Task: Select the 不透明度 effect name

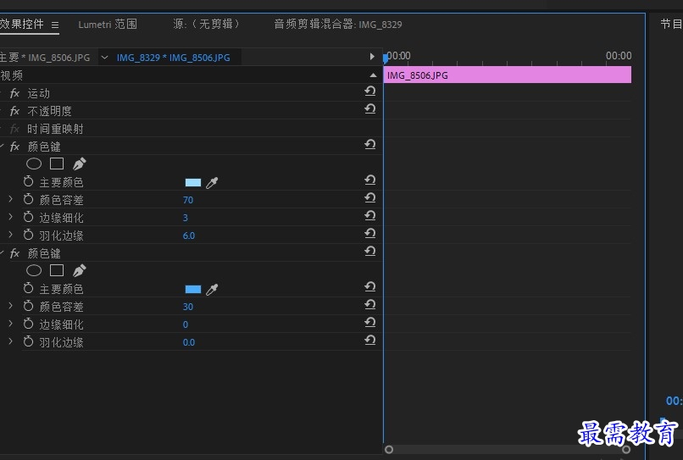Action: 49,111
